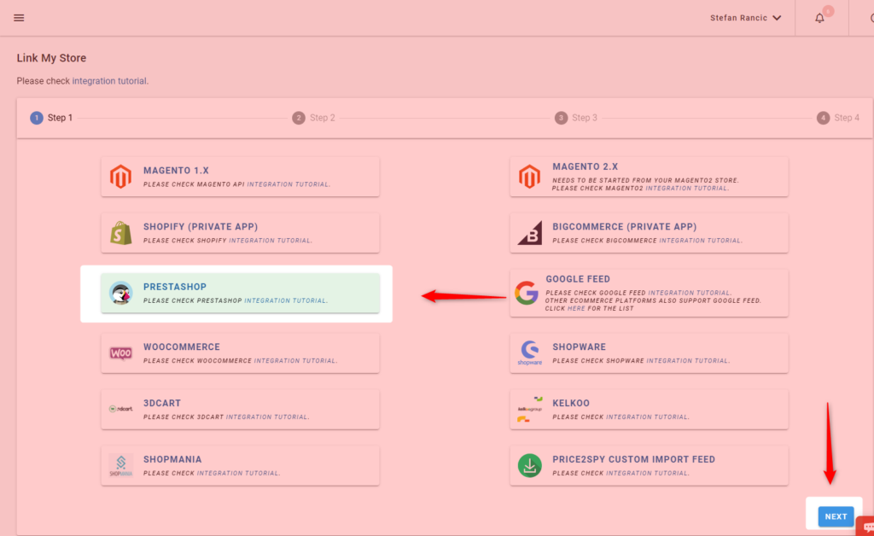Viewport: 874px width, 536px height.
Task: Open the Shopify integration tutorial link
Action: [271, 241]
